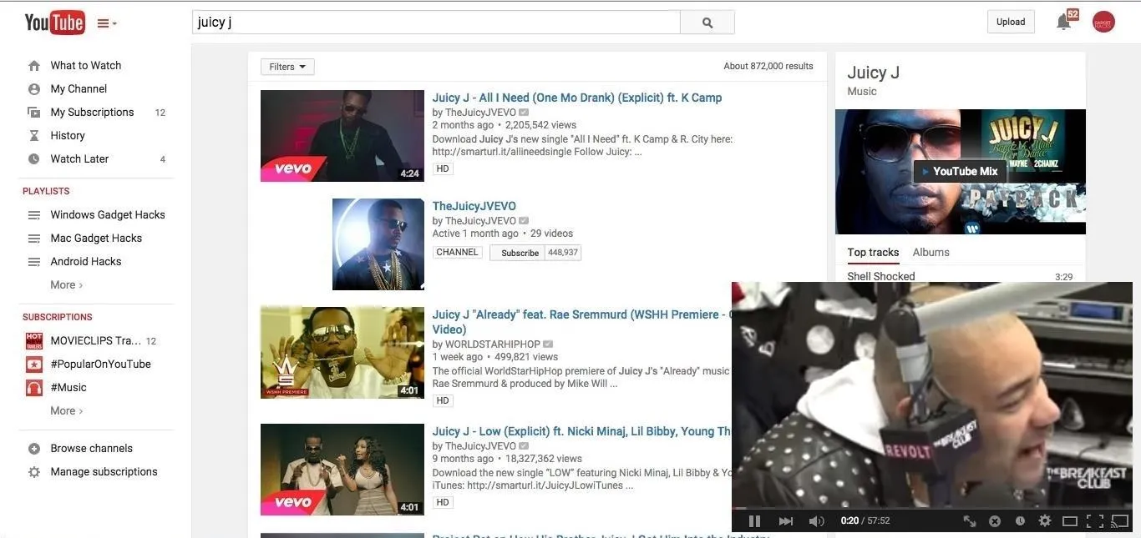
Task: Click WORLDSTARHIPHOP uploader name
Action: pyautogui.click(x=493, y=344)
